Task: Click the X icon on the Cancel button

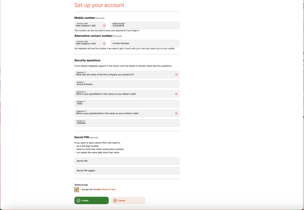Action: click(x=115, y=201)
